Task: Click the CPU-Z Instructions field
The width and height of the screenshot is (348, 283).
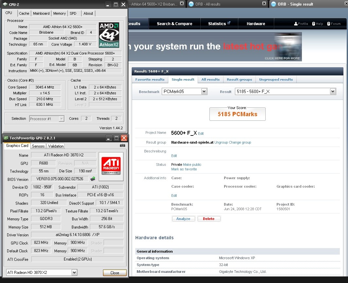Action: (75, 71)
